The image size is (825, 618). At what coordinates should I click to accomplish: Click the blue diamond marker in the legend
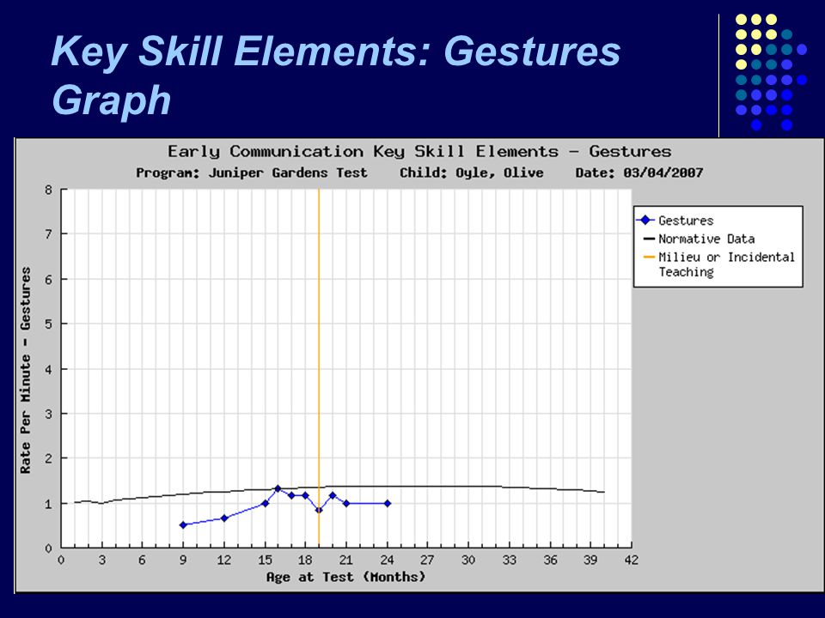645,221
